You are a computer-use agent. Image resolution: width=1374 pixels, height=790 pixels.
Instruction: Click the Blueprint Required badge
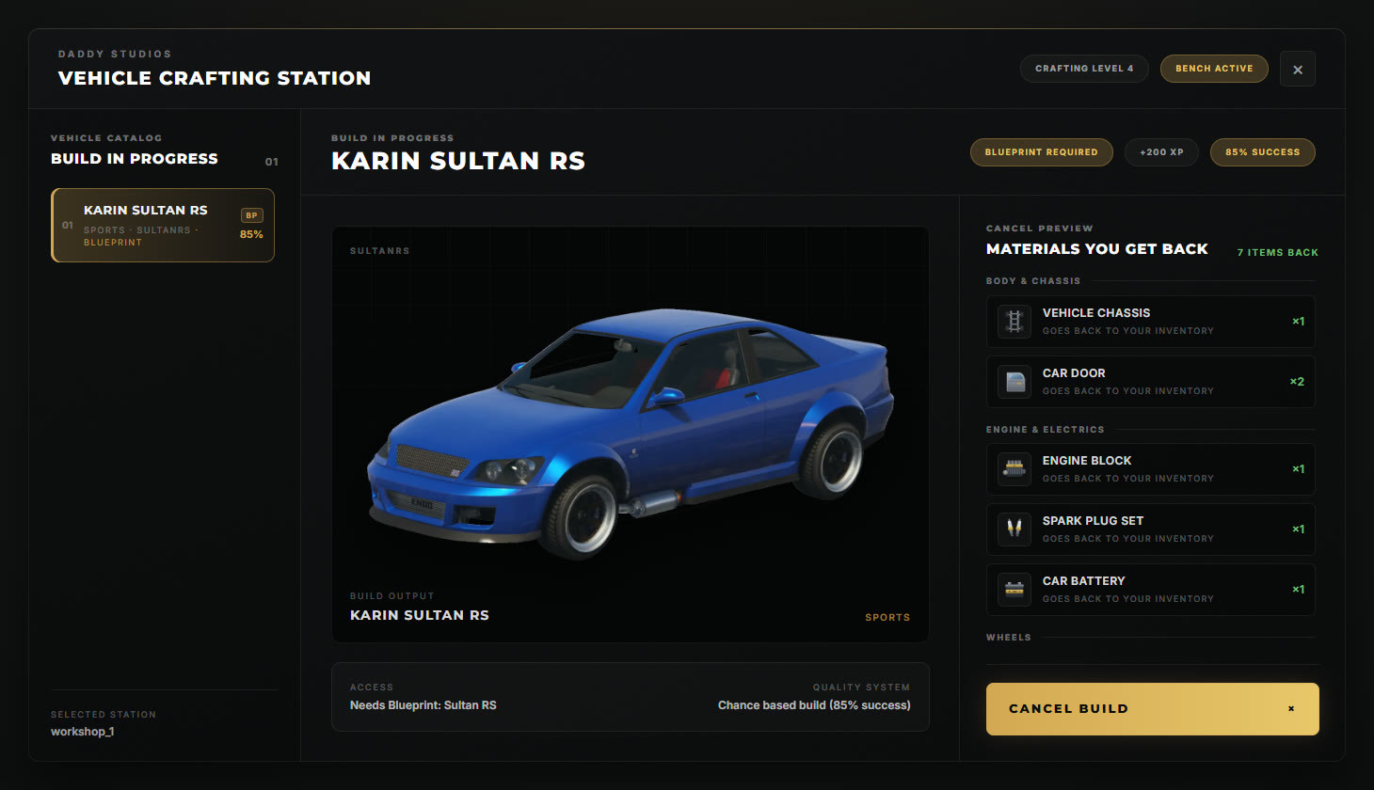[1042, 152]
